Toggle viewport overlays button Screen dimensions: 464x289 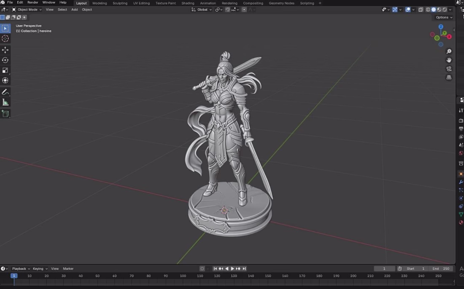408,10
